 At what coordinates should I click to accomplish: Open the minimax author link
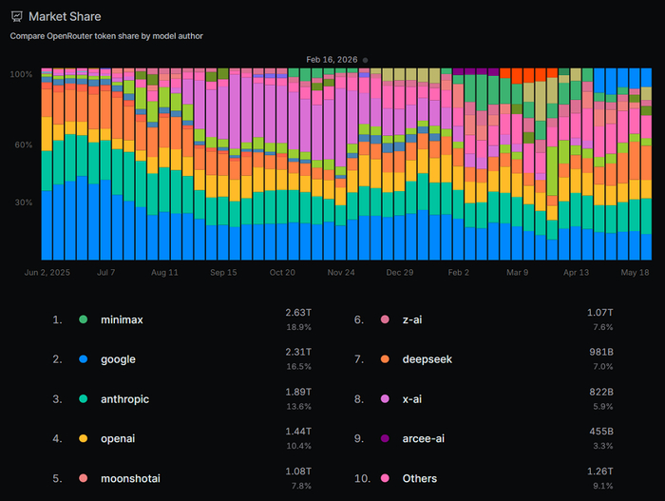pyautogui.click(x=122, y=319)
